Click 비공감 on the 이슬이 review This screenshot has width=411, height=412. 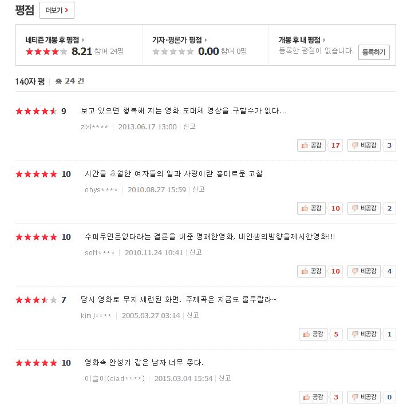(x=364, y=397)
